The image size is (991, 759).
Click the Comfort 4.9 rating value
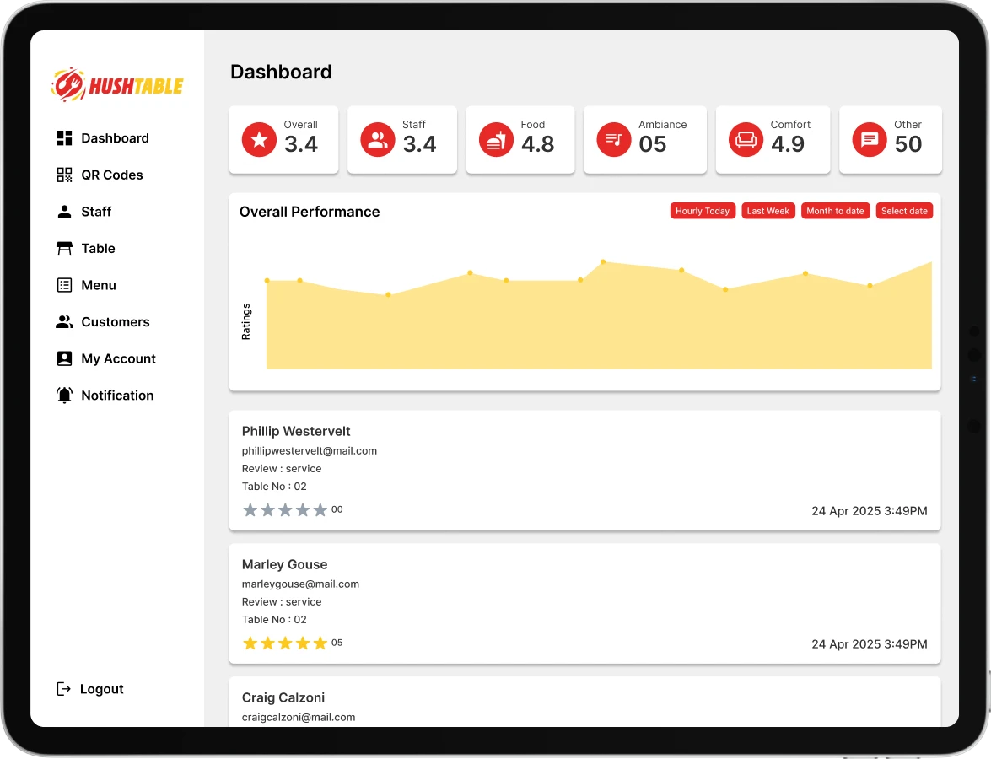point(788,144)
